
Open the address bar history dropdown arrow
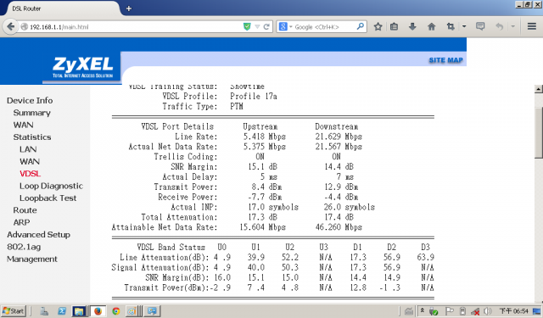coord(257,26)
